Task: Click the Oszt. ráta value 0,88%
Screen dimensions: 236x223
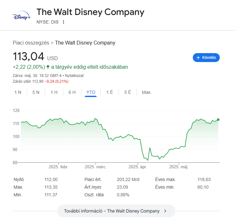Action: (123, 195)
